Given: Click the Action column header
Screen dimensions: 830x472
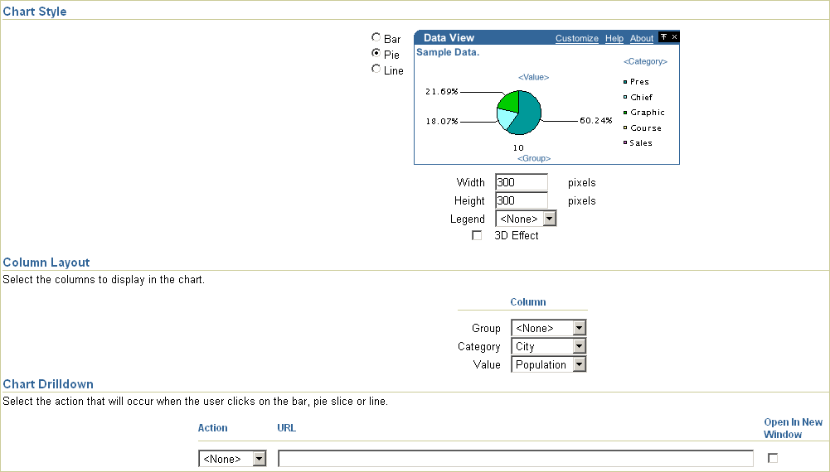Looking at the screenshot, I should pos(213,427).
